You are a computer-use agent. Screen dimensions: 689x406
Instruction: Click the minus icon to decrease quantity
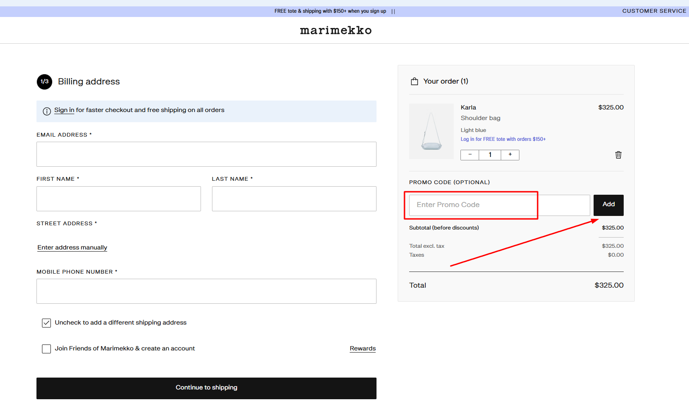pos(469,154)
